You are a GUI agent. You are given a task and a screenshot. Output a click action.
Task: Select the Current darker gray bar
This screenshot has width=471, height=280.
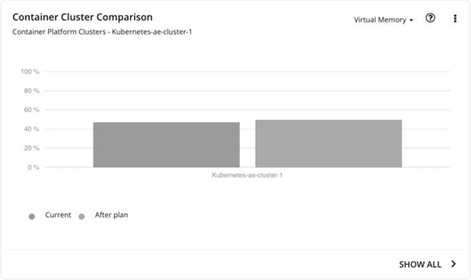click(x=167, y=145)
